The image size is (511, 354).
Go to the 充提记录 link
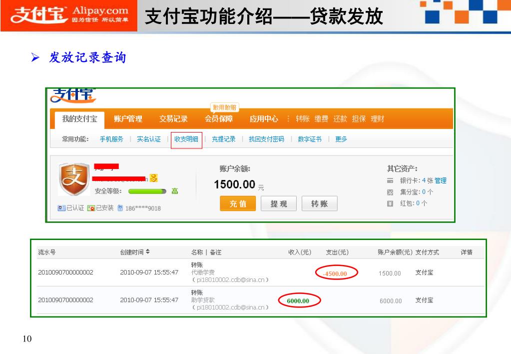224,139
